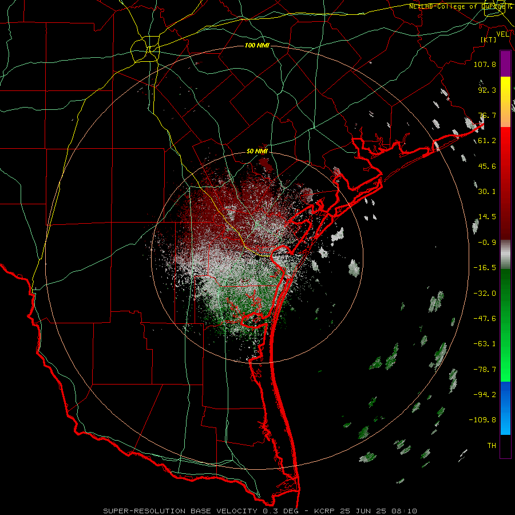The image size is (515, 515).
Task: Click the 92.3 velocity scale value
Action: [487, 90]
